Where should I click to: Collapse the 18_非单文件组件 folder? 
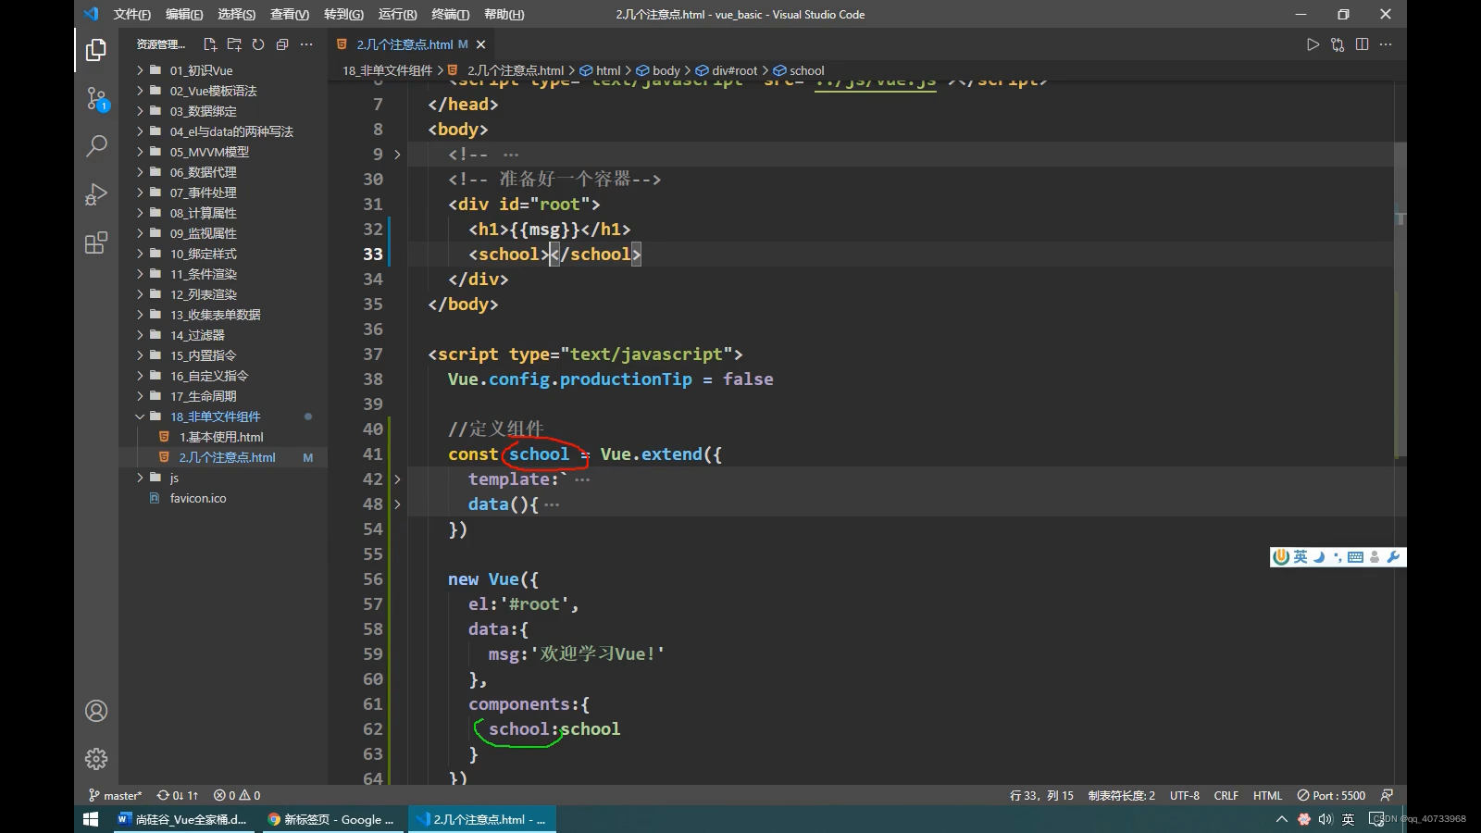pos(222,416)
